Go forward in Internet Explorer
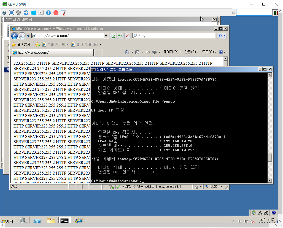 tap(22, 36)
